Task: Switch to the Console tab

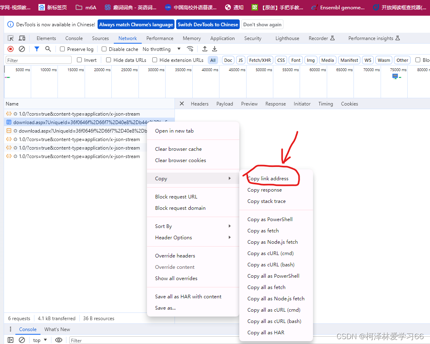Action: coord(74,38)
